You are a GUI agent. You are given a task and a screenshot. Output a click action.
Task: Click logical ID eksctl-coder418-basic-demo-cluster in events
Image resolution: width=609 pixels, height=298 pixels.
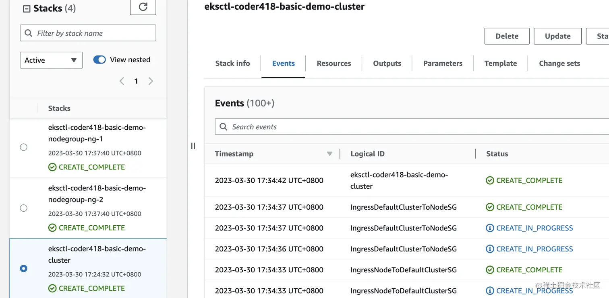[x=399, y=181]
